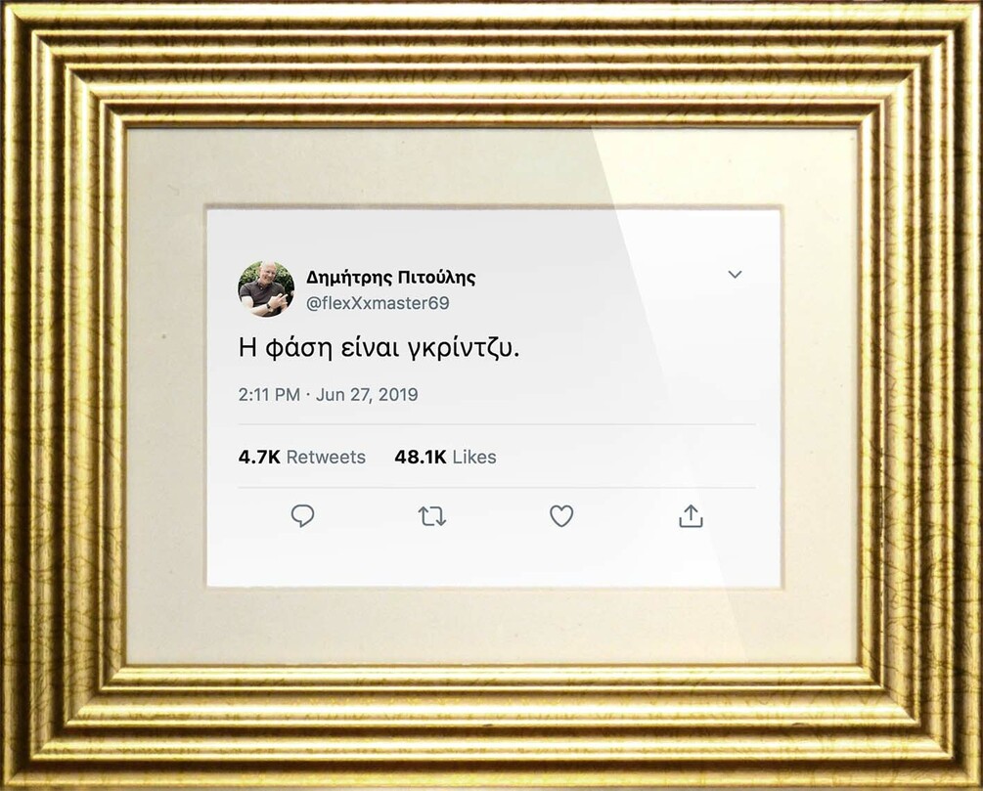The image size is (983, 791).
Task: Open the round profile avatar photo
Action: tap(266, 289)
